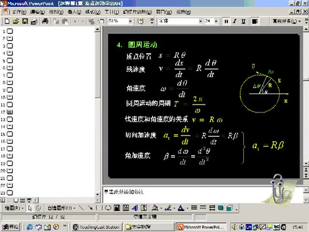Open the line color dropdown arrow
309x232 pixels.
pos(174,208)
